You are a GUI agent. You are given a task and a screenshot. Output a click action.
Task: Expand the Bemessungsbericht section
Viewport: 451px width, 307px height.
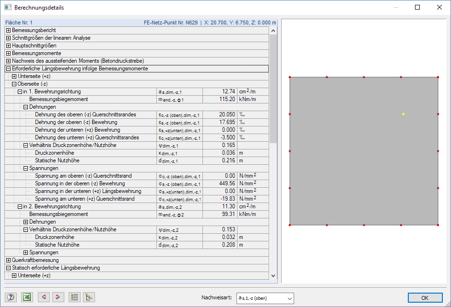pyautogui.click(x=8, y=31)
